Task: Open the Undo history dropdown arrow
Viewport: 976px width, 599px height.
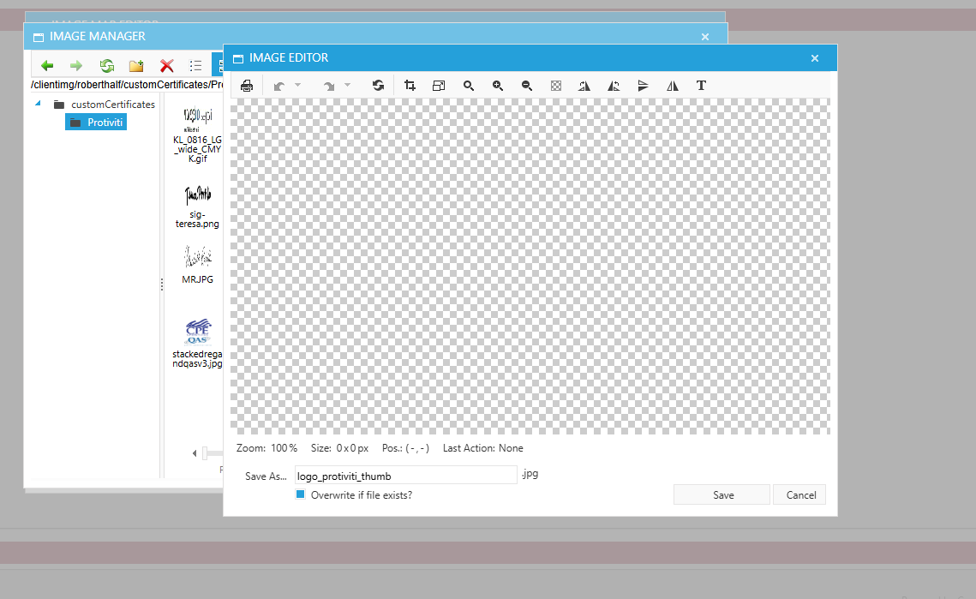Action: pos(298,85)
